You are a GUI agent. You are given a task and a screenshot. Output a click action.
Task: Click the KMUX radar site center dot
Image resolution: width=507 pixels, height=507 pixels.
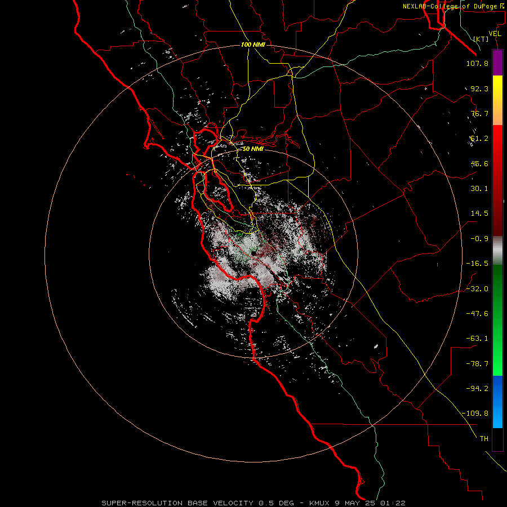click(254, 253)
